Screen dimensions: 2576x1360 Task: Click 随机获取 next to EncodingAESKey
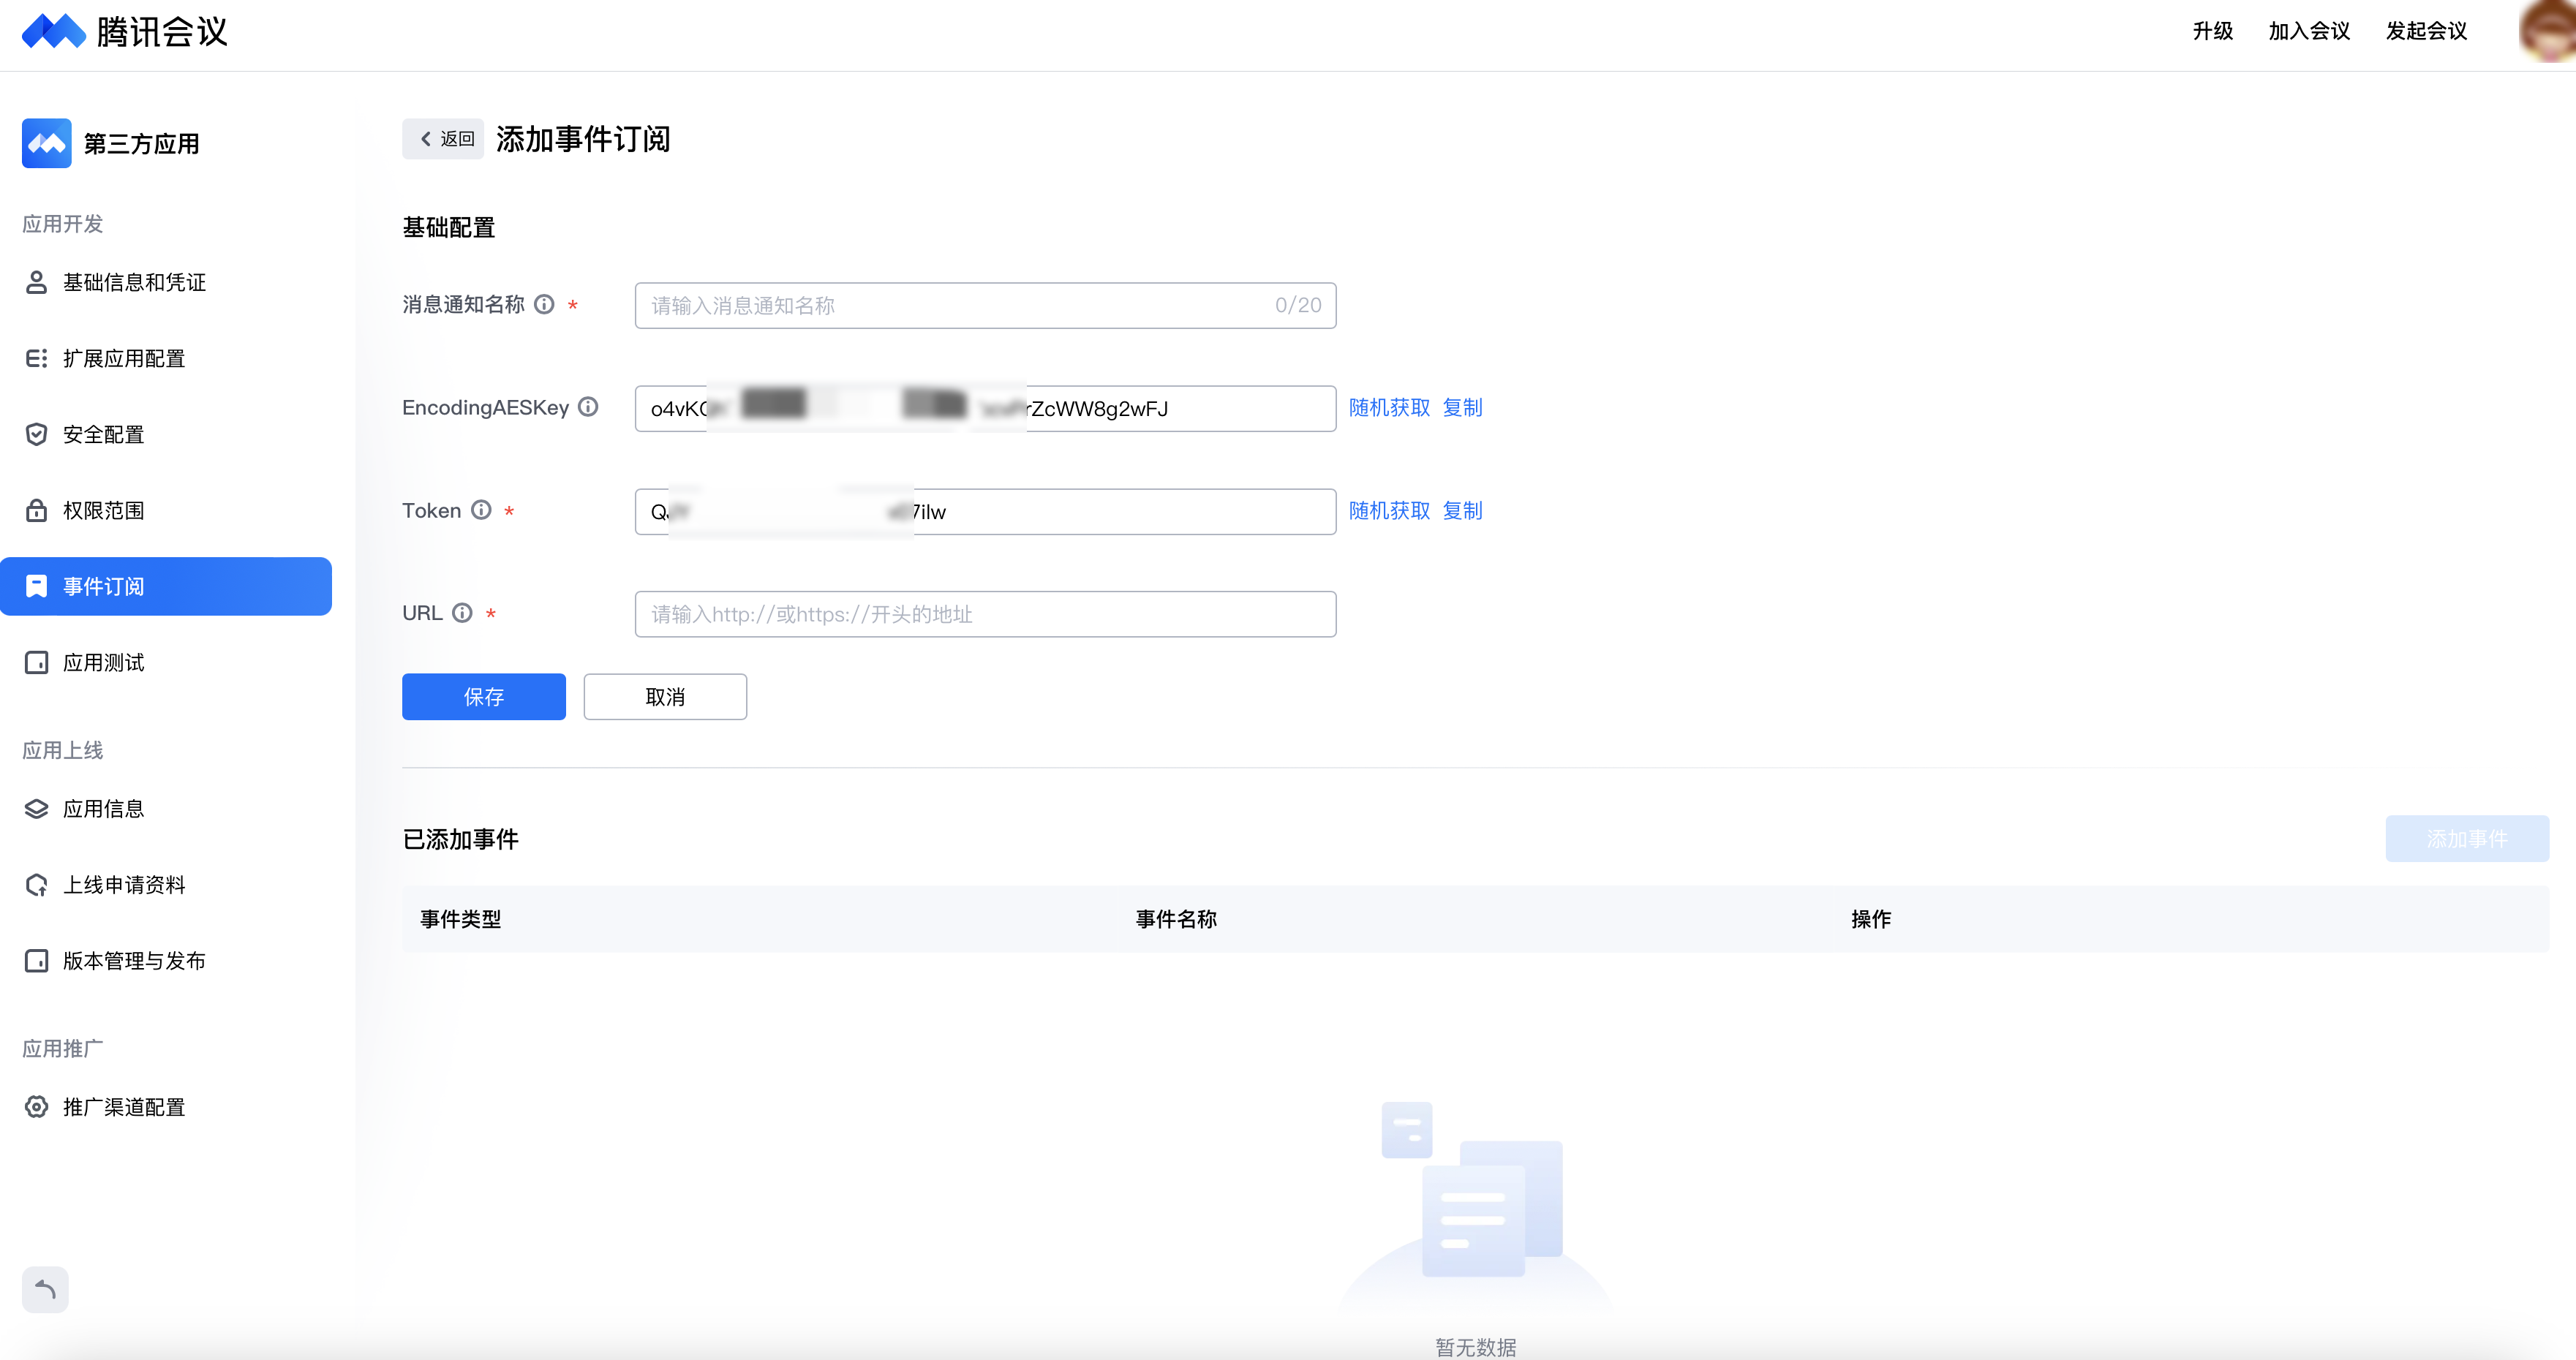(x=1389, y=408)
